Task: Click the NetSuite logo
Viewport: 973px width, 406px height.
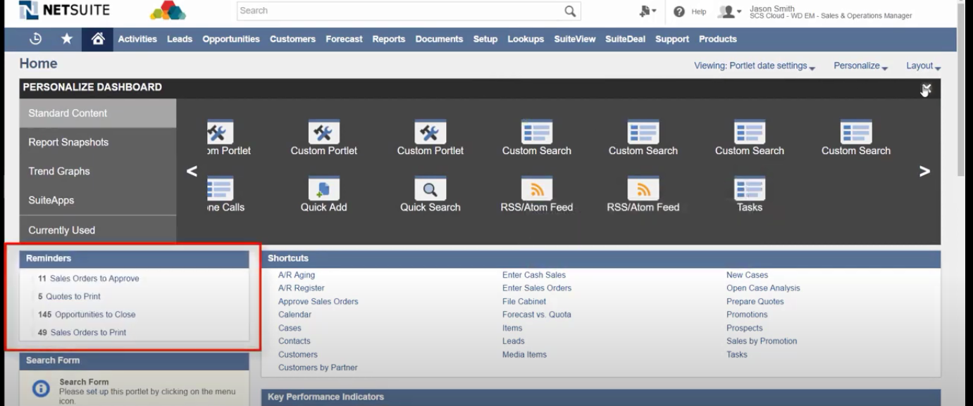Action: click(x=64, y=11)
